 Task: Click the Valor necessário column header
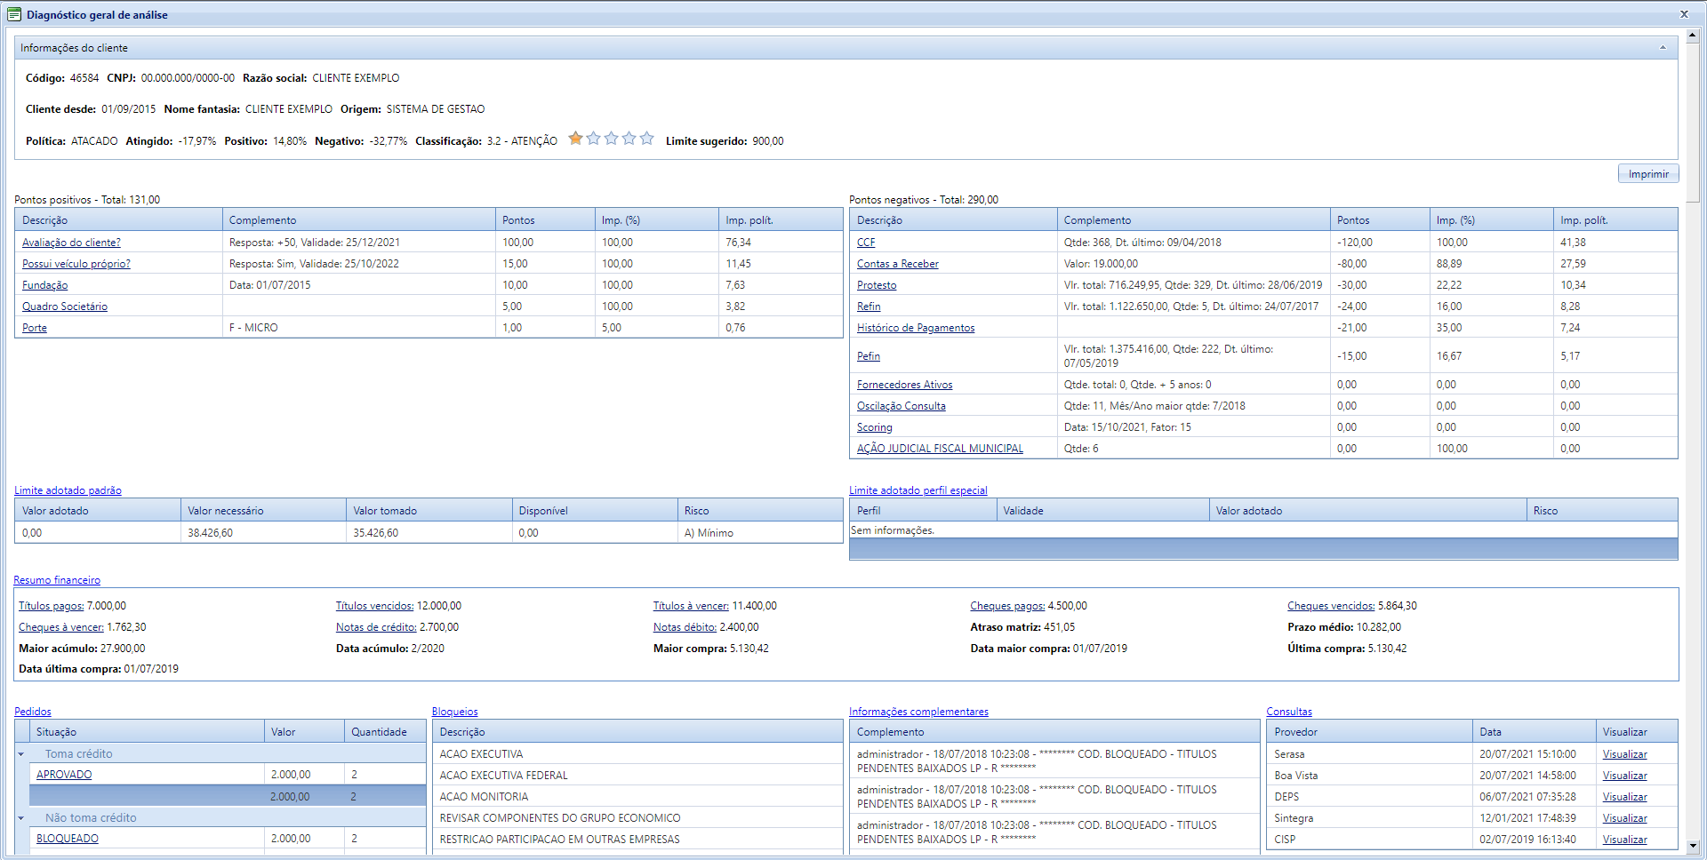(263, 511)
